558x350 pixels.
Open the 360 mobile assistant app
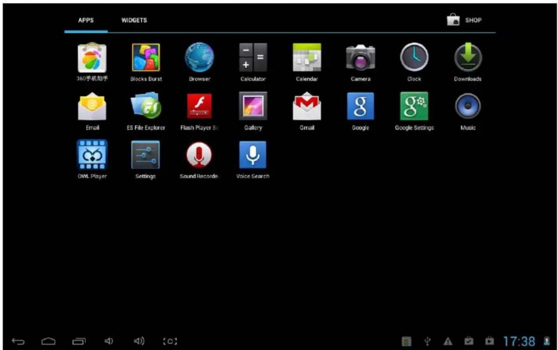[92, 63]
